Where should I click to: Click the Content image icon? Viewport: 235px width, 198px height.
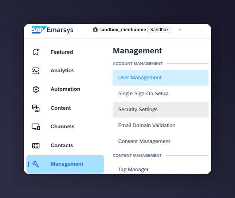[x=36, y=108]
